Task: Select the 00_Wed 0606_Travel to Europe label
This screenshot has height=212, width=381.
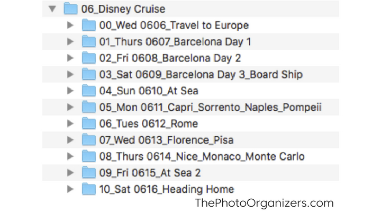Action: [174, 25]
